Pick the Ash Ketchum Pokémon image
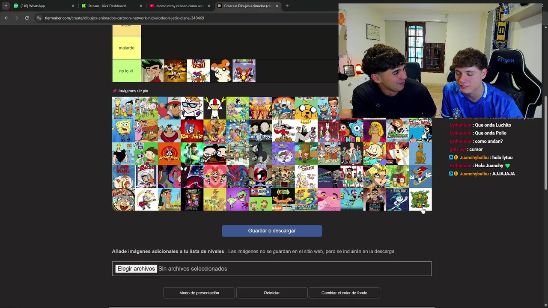 169,108
